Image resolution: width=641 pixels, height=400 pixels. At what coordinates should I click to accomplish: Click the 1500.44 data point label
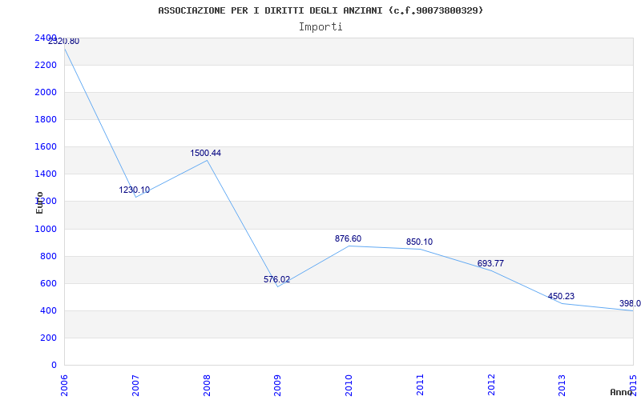206,153
